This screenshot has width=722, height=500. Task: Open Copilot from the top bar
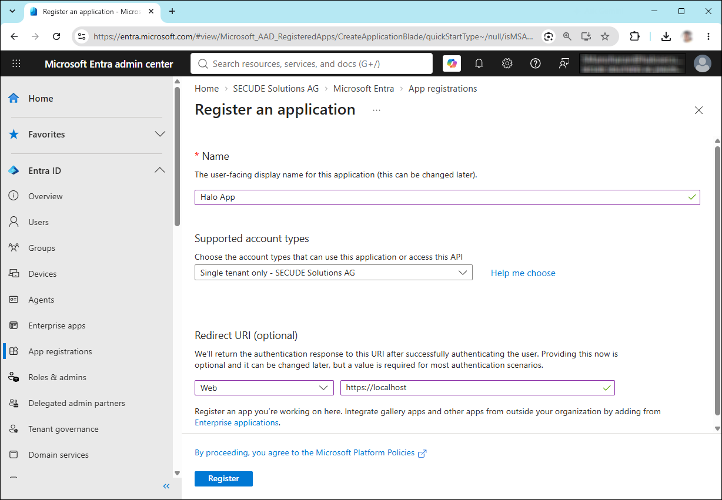tap(452, 63)
